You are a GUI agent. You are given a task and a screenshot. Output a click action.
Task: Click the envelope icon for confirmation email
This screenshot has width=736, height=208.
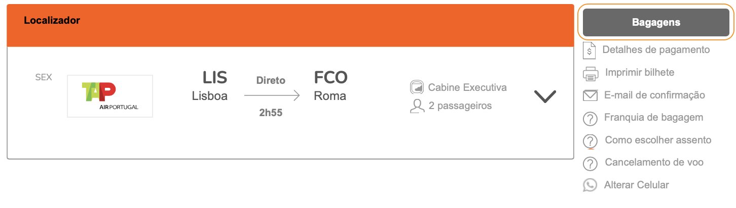pyautogui.click(x=591, y=95)
